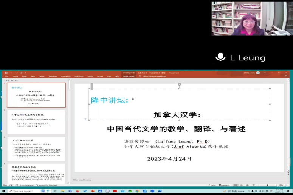This screenshot has height=195, width=293.
Task: Select slide 2 thumbnail in the panel
Action: coord(36,122)
